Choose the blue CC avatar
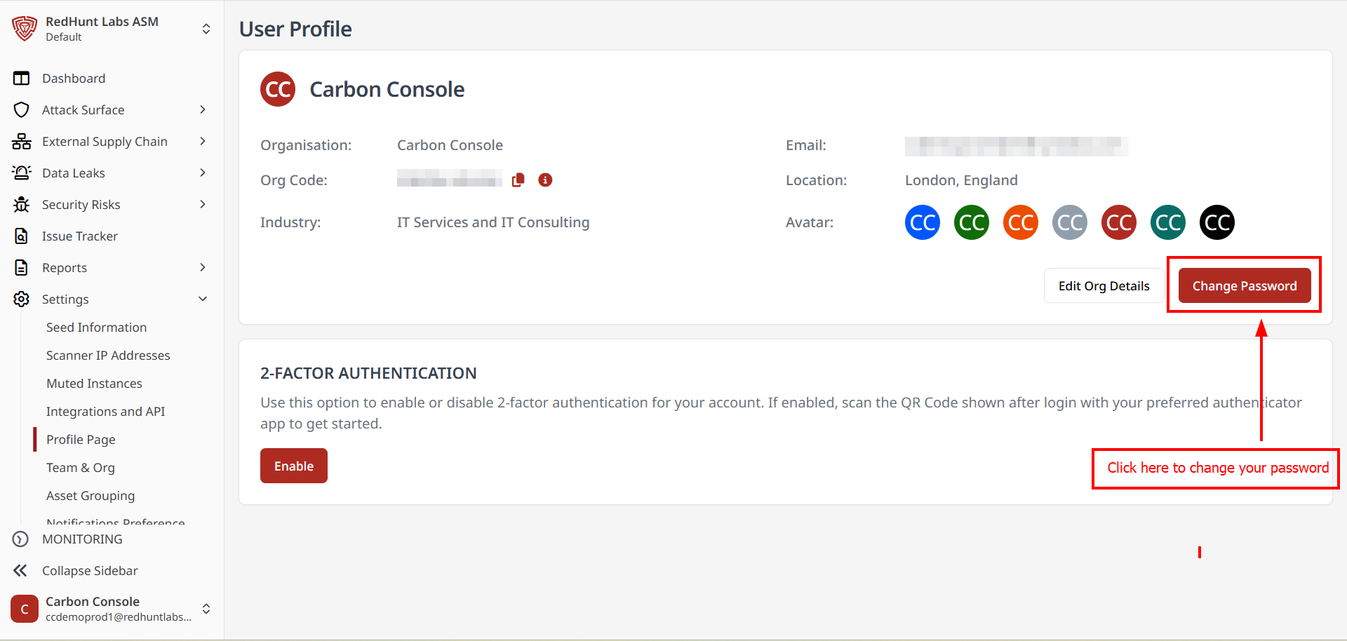Viewport: 1347px width, 641px height. (x=923, y=222)
